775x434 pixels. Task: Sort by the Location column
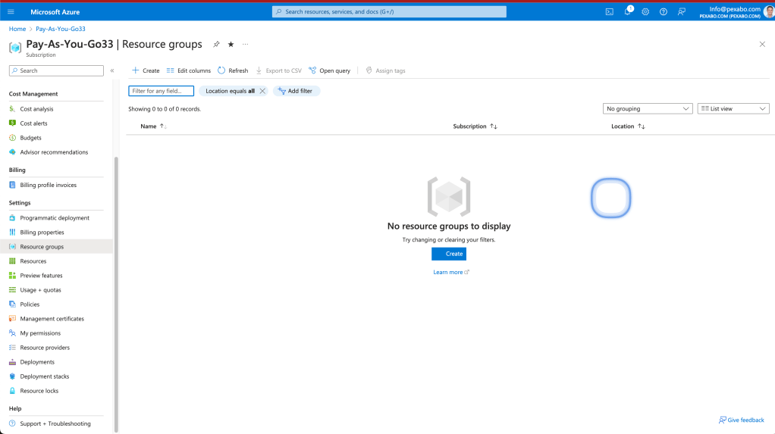[628, 126]
